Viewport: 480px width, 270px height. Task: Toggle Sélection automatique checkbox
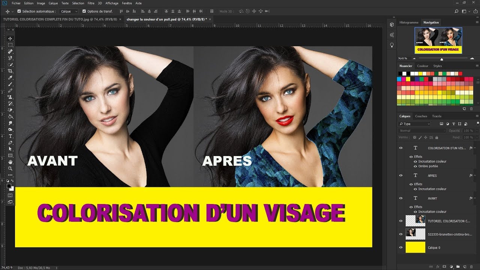(19, 12)
